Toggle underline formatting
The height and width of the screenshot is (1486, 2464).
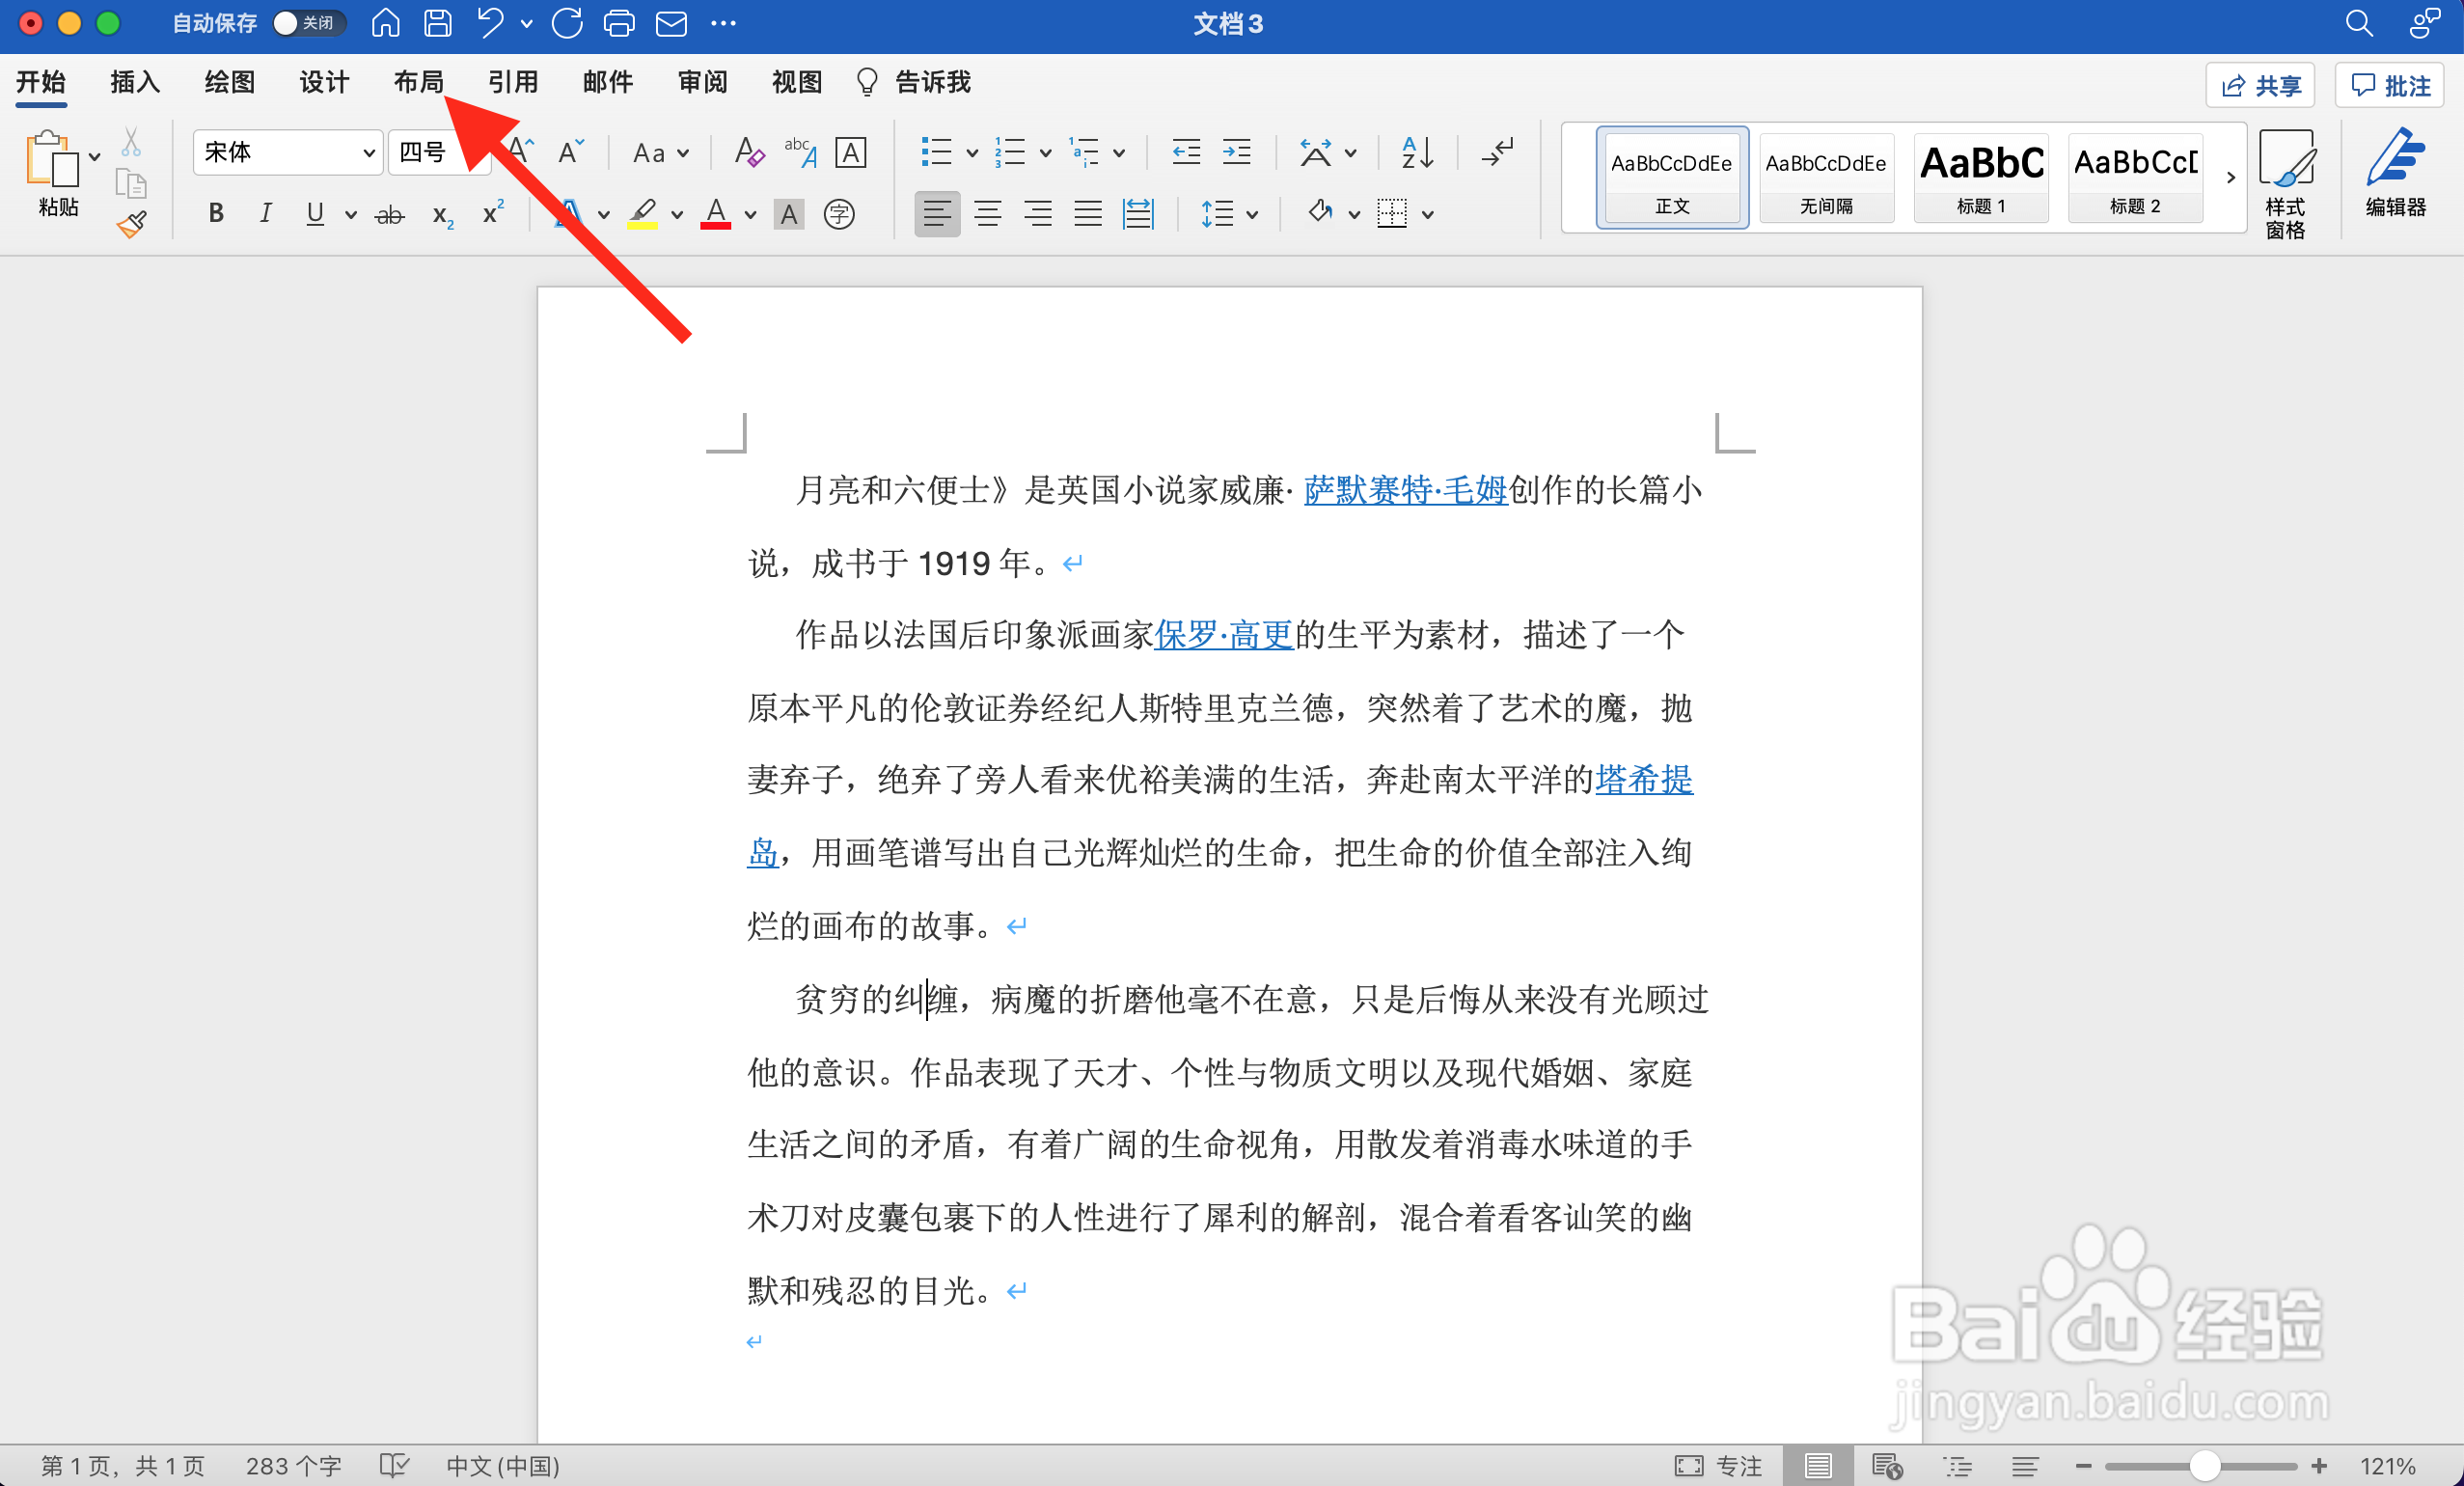click(x=315, y=213)
